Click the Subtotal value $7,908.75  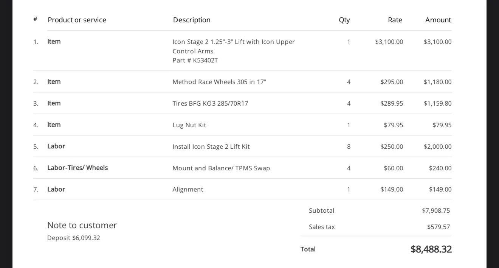(436, 210)
